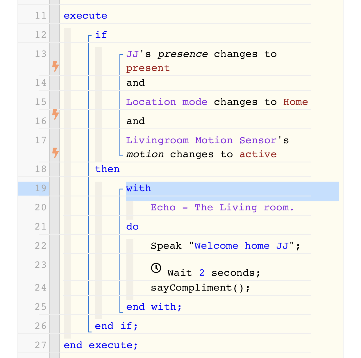Click 'Echo - The Living room.' device
This screenshot has width=361, height=358.
click(x=222, y=207)
